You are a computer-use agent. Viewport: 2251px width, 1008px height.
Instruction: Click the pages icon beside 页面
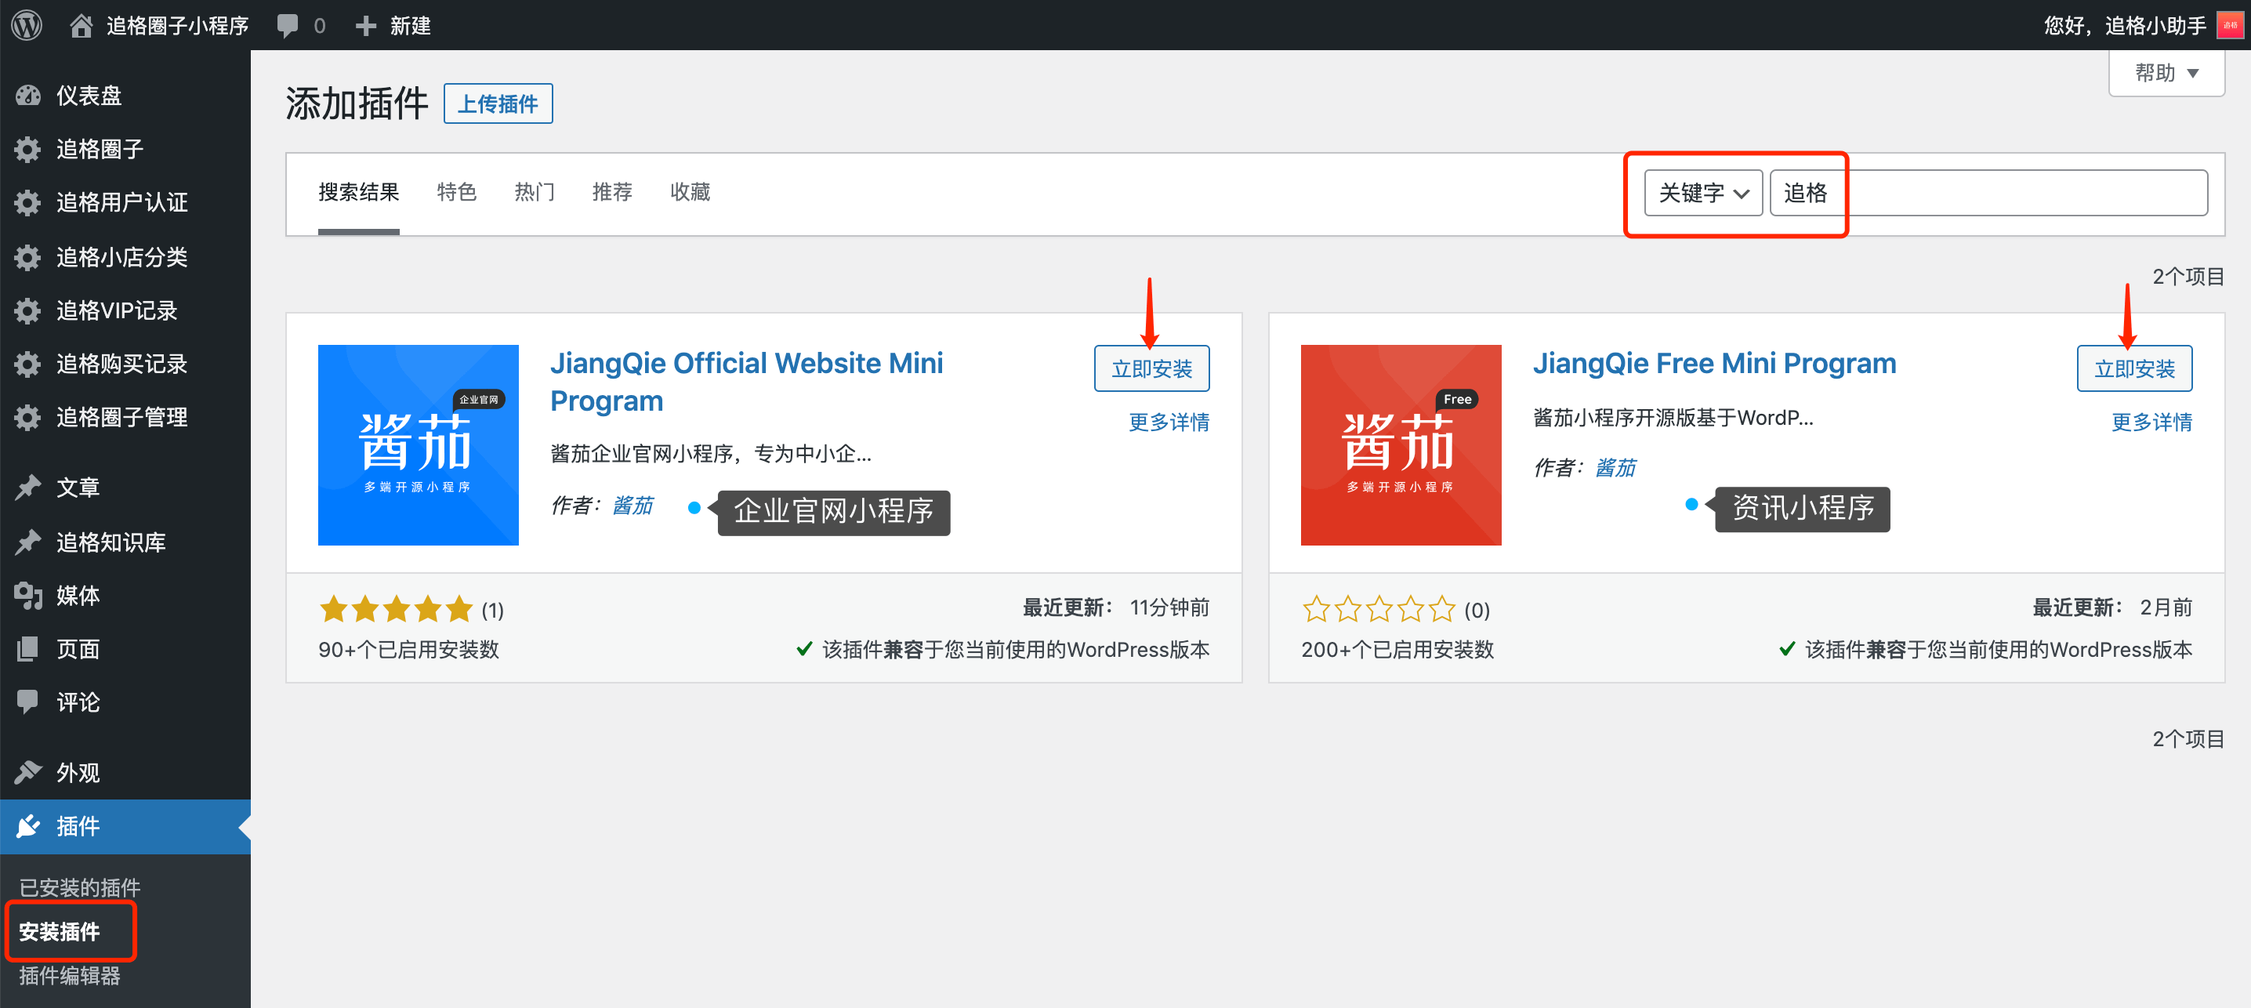(28, 649)
